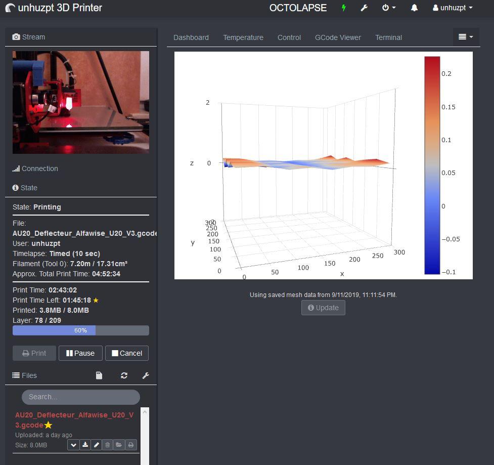The height and width of the screenshot is (465, 494).
Task: Click the State: Printing status text
Action: [37, 207]
